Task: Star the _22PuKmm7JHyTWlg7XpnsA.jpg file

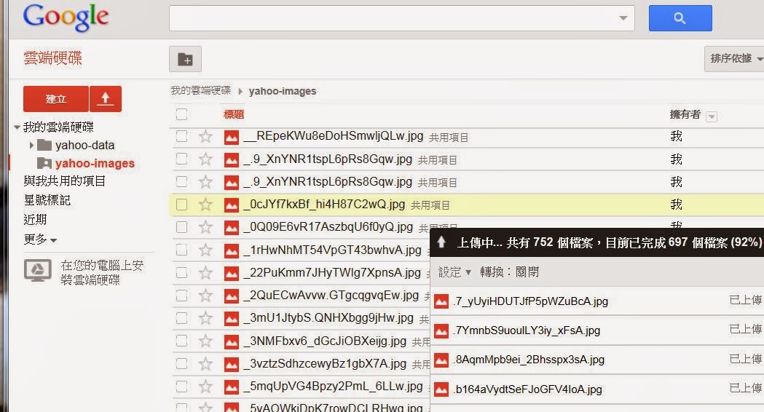Action: 205,273
